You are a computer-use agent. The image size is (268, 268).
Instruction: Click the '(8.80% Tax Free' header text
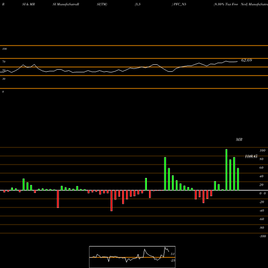(226, 4)
